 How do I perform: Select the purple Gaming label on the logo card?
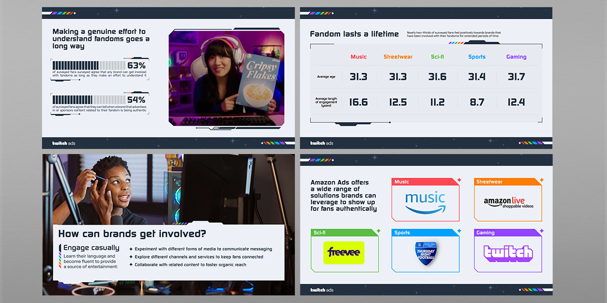coord(485,233)
